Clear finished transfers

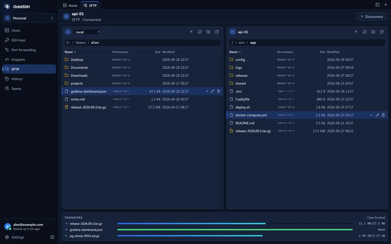point(376,218)
